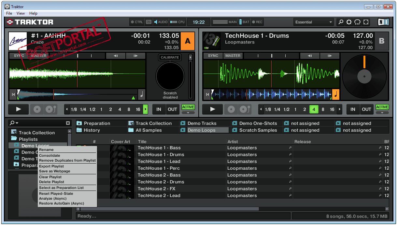Click the BAT battery indicator
The width and height of the screenshot is (397, 225).
coord(244,22)
